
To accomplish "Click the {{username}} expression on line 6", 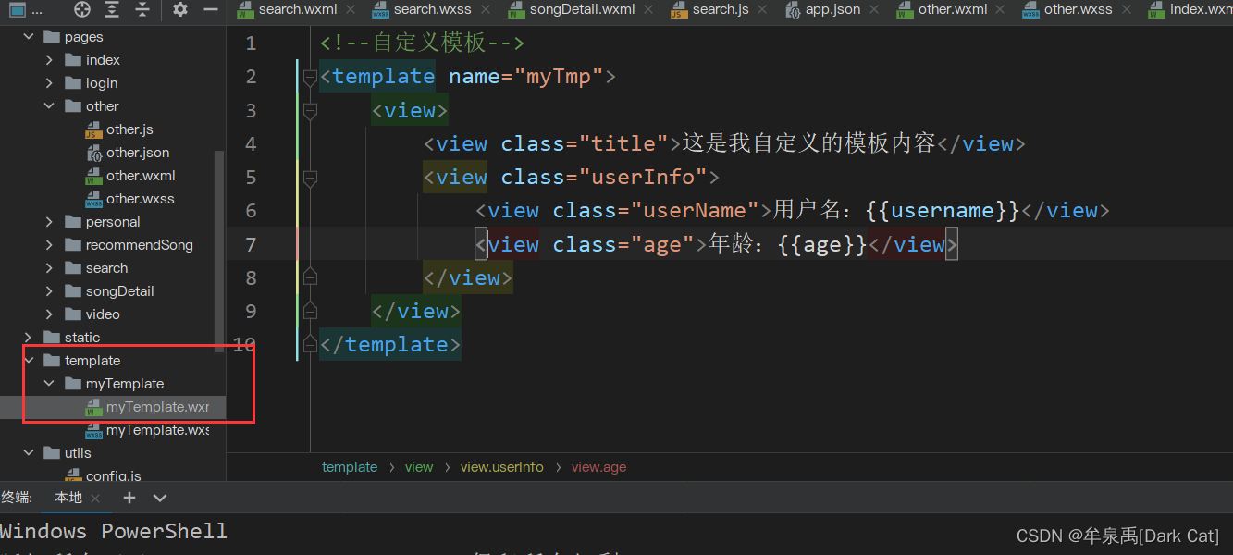I will [943, 211].
